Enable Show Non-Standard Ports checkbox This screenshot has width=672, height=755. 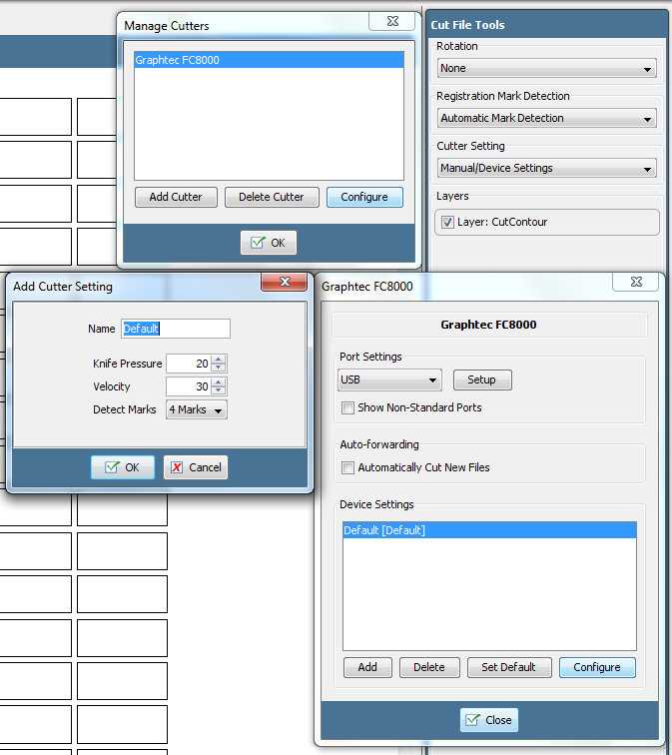pos(348,407)
